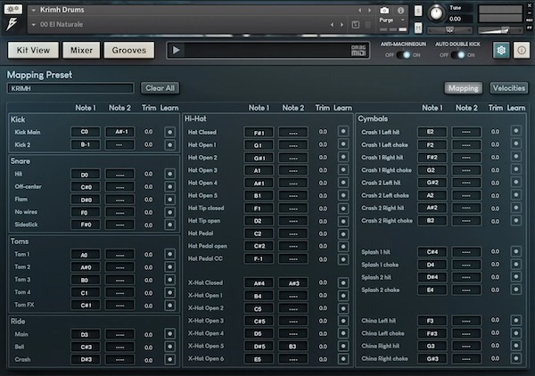The width and height of the screenshot is (535, 376).
Task: Click Kick Main Note 1 field C0
Action: click(x=86, y=132)
